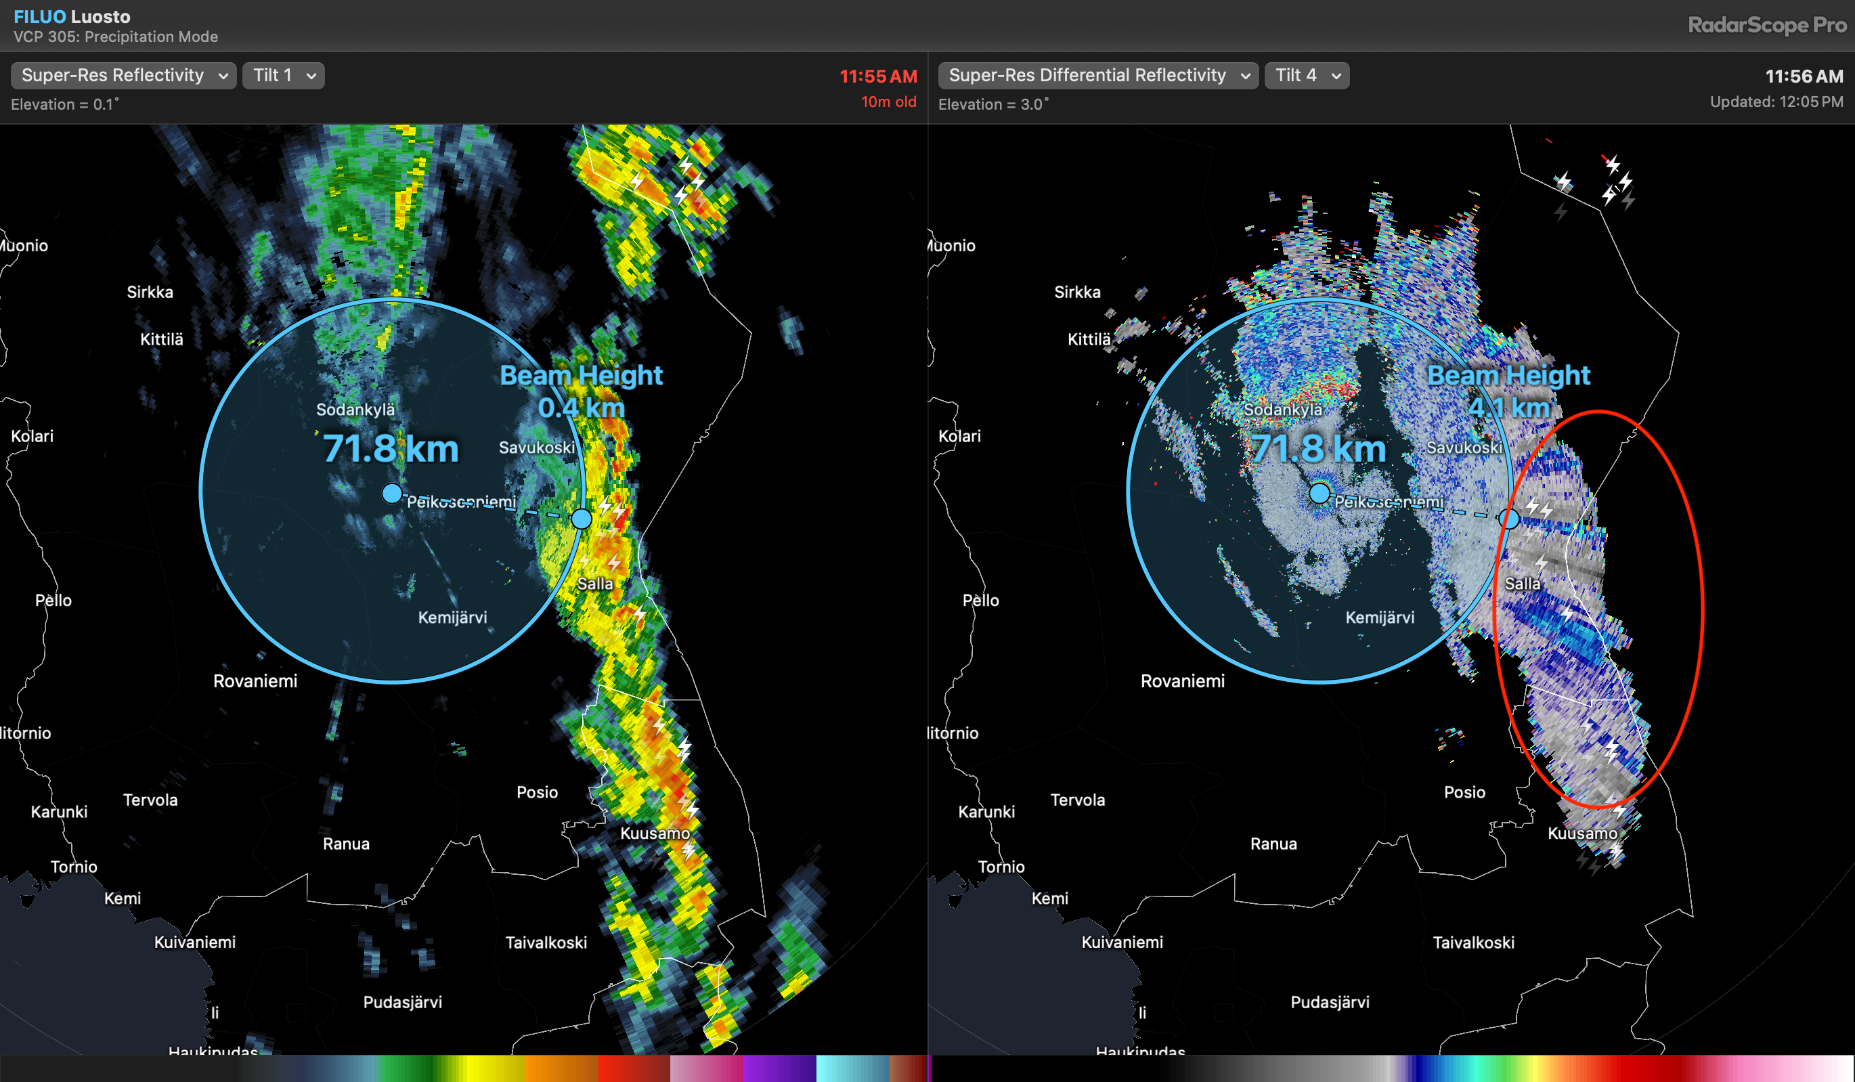
Task: Click the Savukoski label in left pane
Action: tap(537, 448)
